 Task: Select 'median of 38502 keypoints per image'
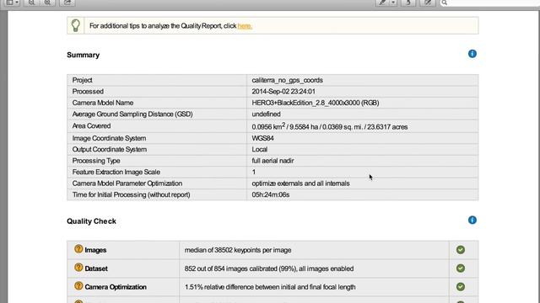point(238,250)
